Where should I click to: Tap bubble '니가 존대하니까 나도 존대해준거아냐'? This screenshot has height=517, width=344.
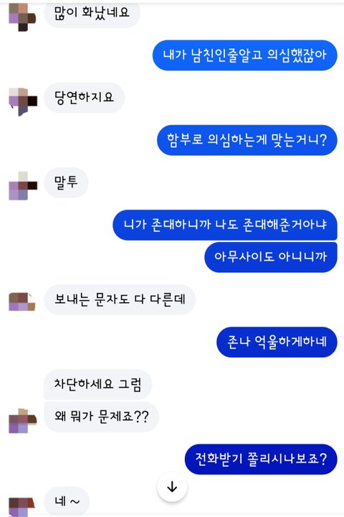(225, 225)
